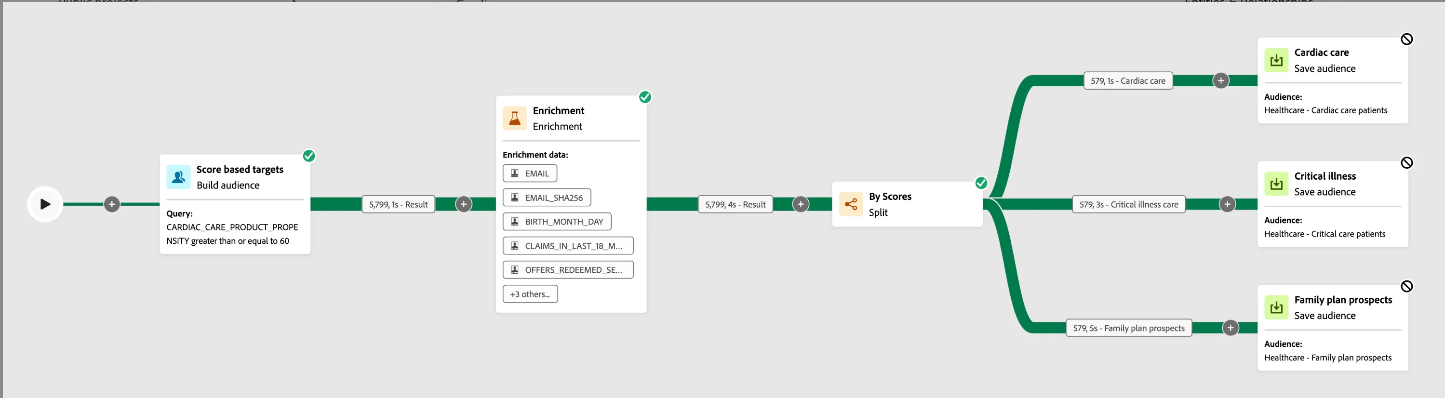This screenshot has height=398, width=1445.
Task: Select the Score based targets title
Action: (x=240, y=169)
